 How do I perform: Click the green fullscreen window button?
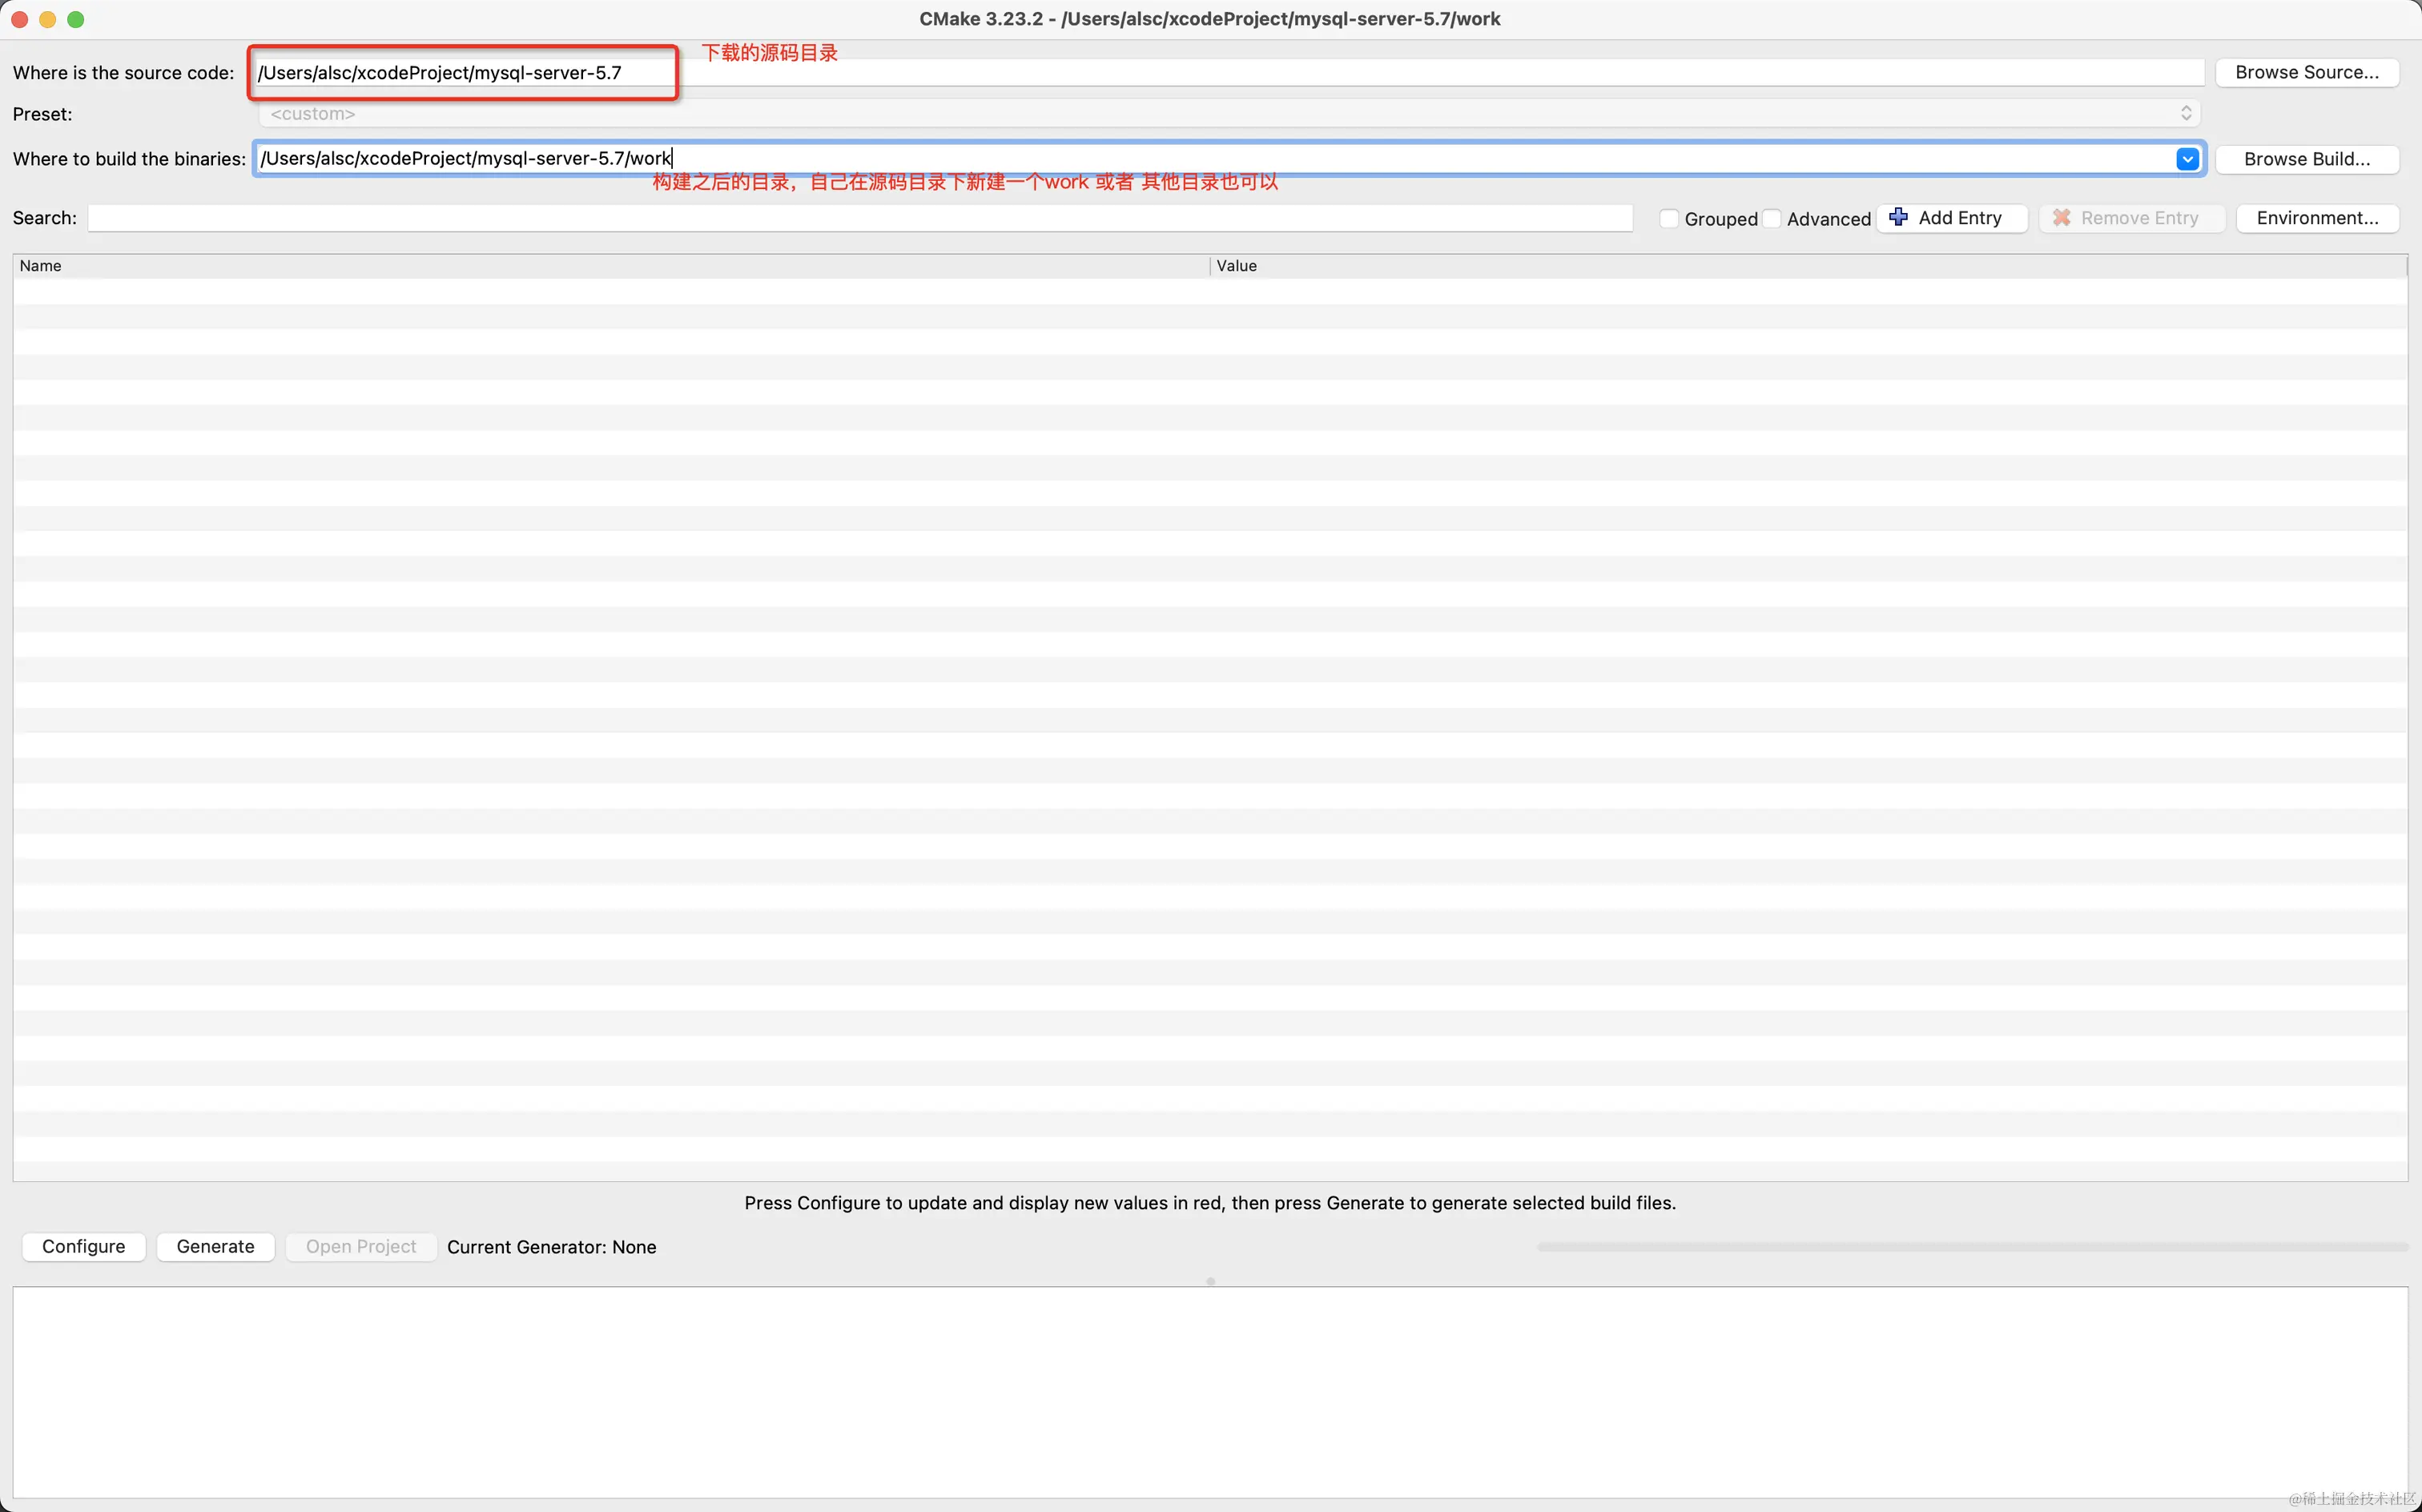[x=75, y=19]
